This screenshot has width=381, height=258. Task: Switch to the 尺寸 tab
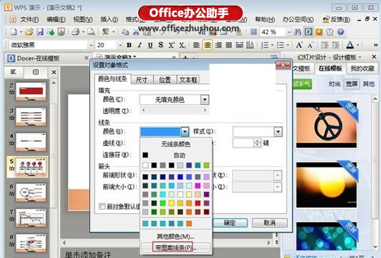142,80
